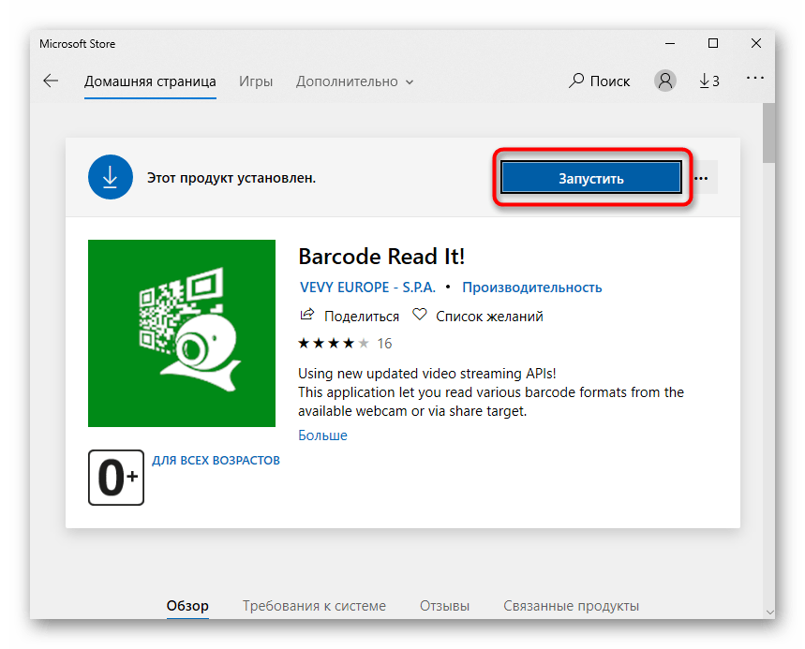The width and height of the screenshot is (805, 649).
Task: Click the 0+ age rating badge
Action: coord(116,478)
